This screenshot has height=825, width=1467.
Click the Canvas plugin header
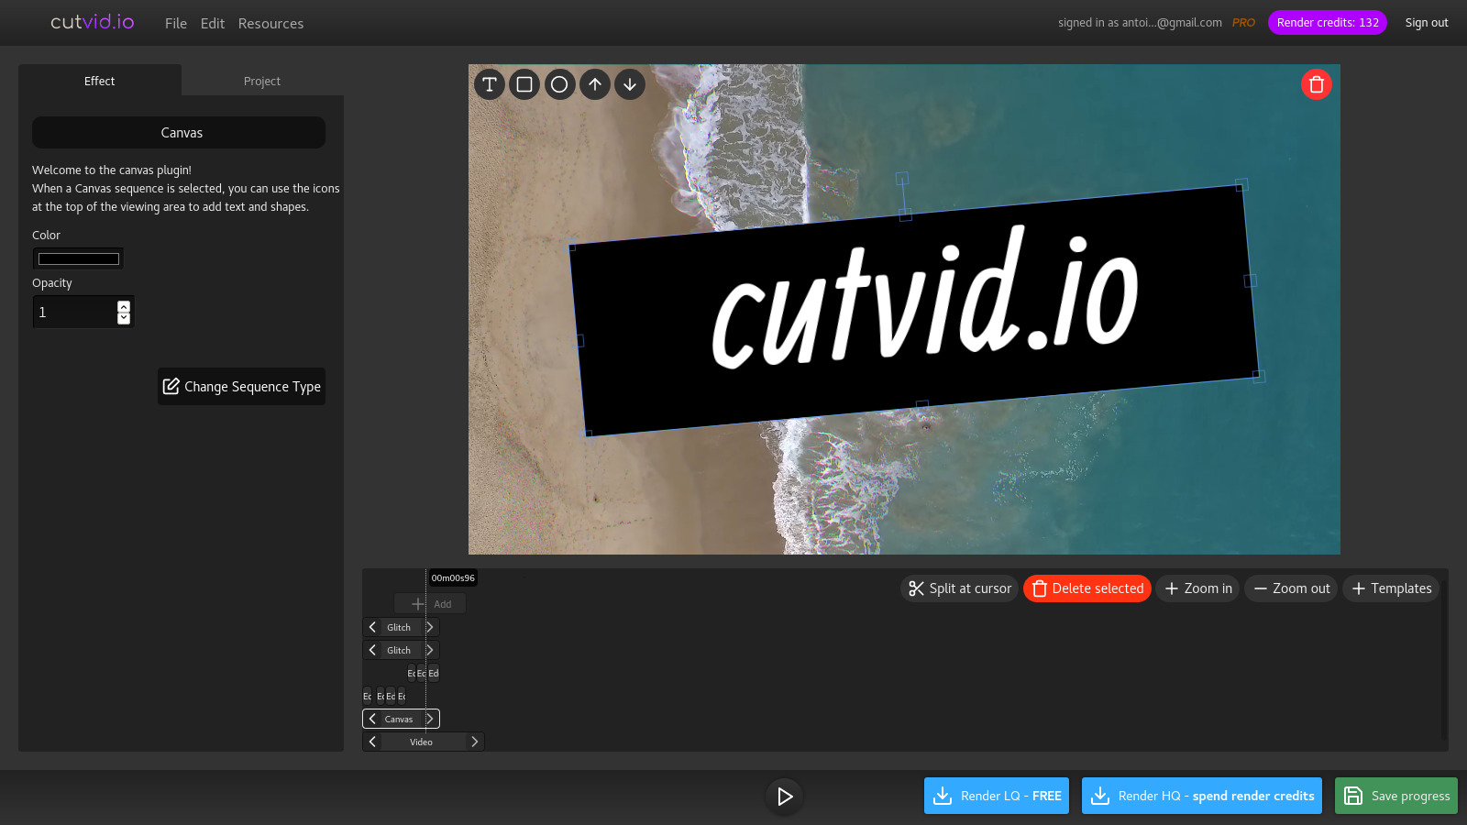(x=179, y=133)
